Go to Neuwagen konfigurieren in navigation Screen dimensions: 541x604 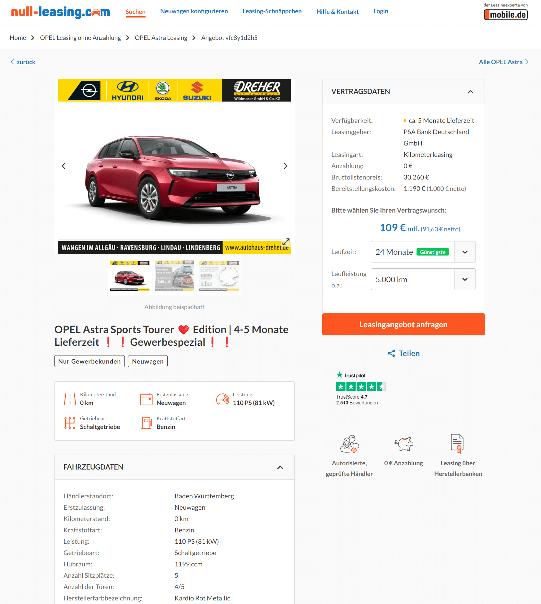[194, 11]
